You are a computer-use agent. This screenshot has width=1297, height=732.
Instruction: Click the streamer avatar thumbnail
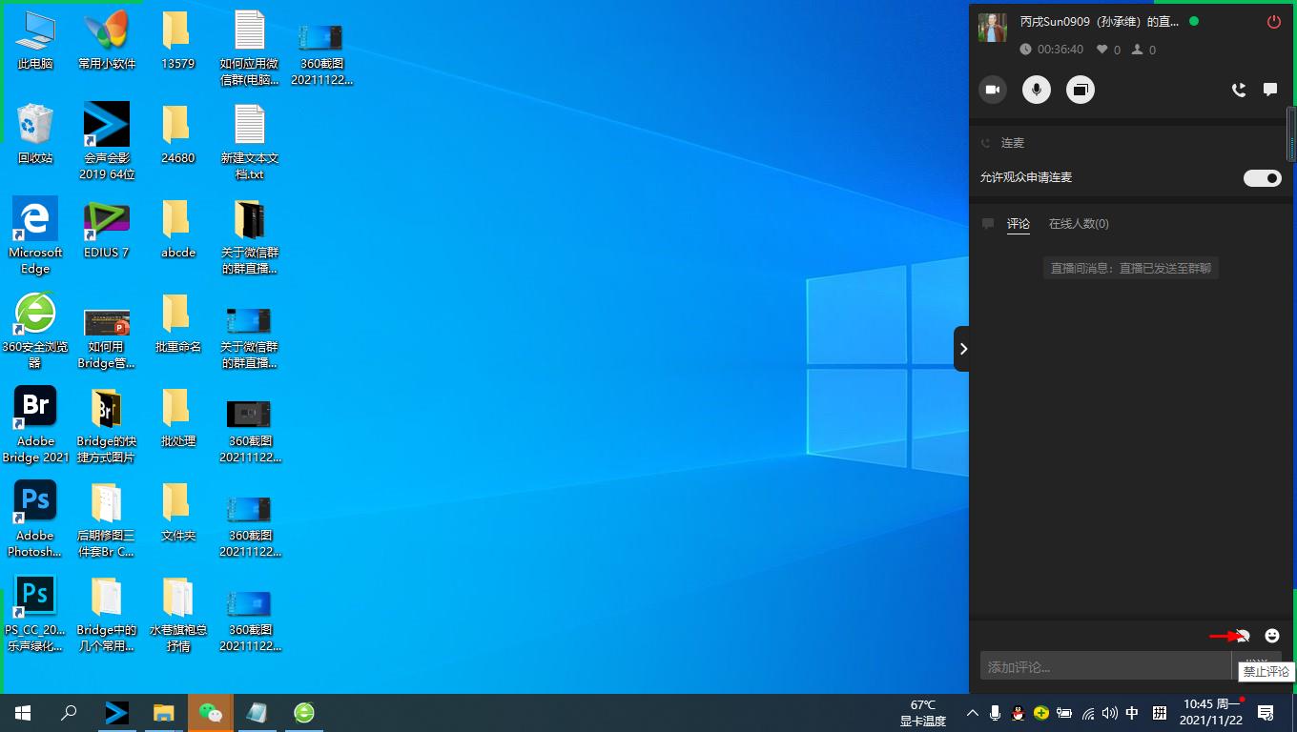pos(993,29)
